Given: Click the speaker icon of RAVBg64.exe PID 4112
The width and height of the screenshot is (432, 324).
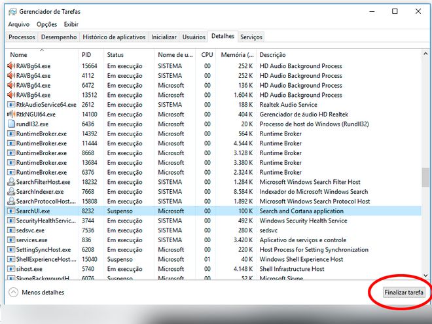Looking at the screenshot, I should [x=11, y=75].
